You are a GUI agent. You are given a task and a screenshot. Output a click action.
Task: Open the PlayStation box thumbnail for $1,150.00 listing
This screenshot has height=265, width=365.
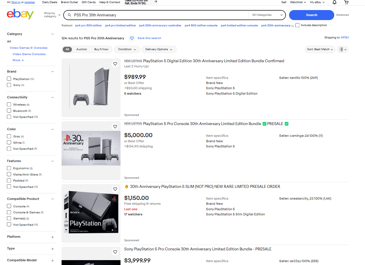[x=91, y=213]
